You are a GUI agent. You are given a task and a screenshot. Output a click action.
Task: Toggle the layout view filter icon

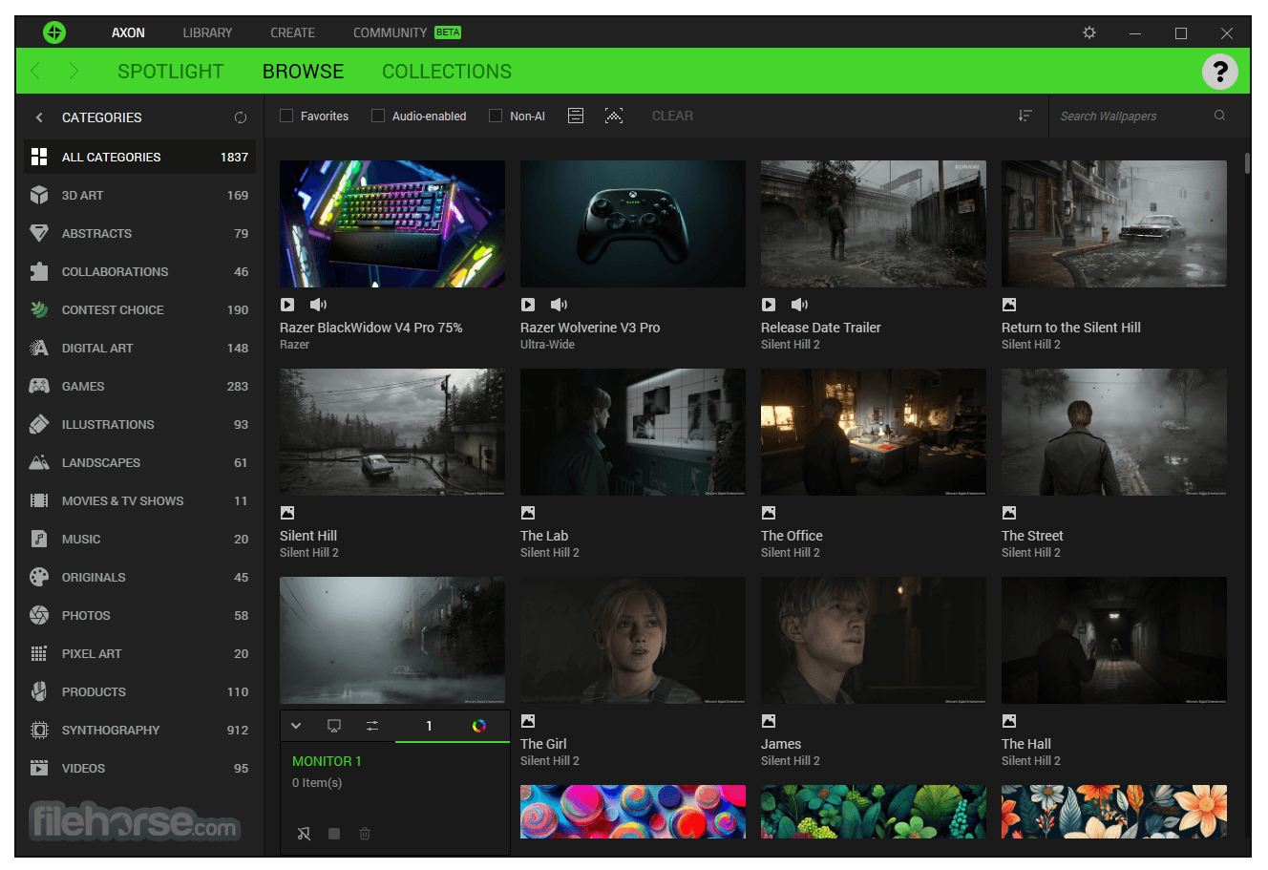click(x=576, y=116)
